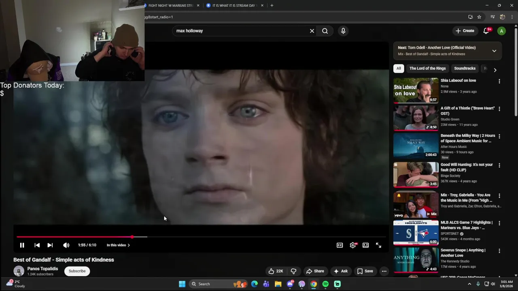Select 'The Lord of the Rings' chip
The width and height of the screenshot is (518, 291).
tap(427, 68)
